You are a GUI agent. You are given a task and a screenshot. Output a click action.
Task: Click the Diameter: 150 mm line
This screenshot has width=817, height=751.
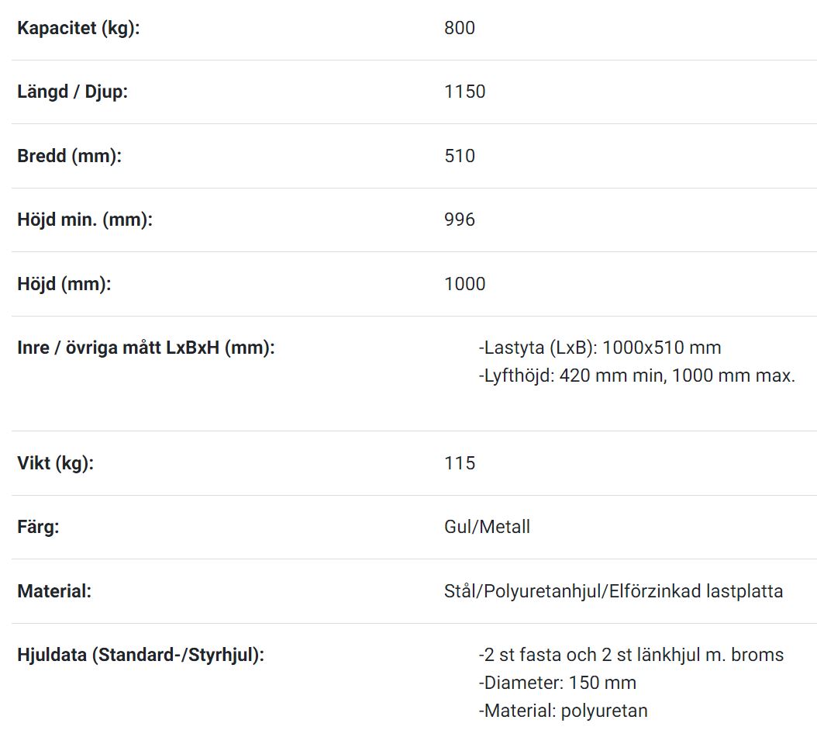557,684
